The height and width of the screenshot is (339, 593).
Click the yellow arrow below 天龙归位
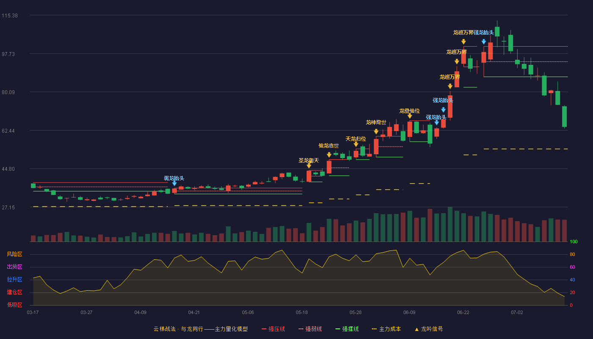click(x=356, y=144)
